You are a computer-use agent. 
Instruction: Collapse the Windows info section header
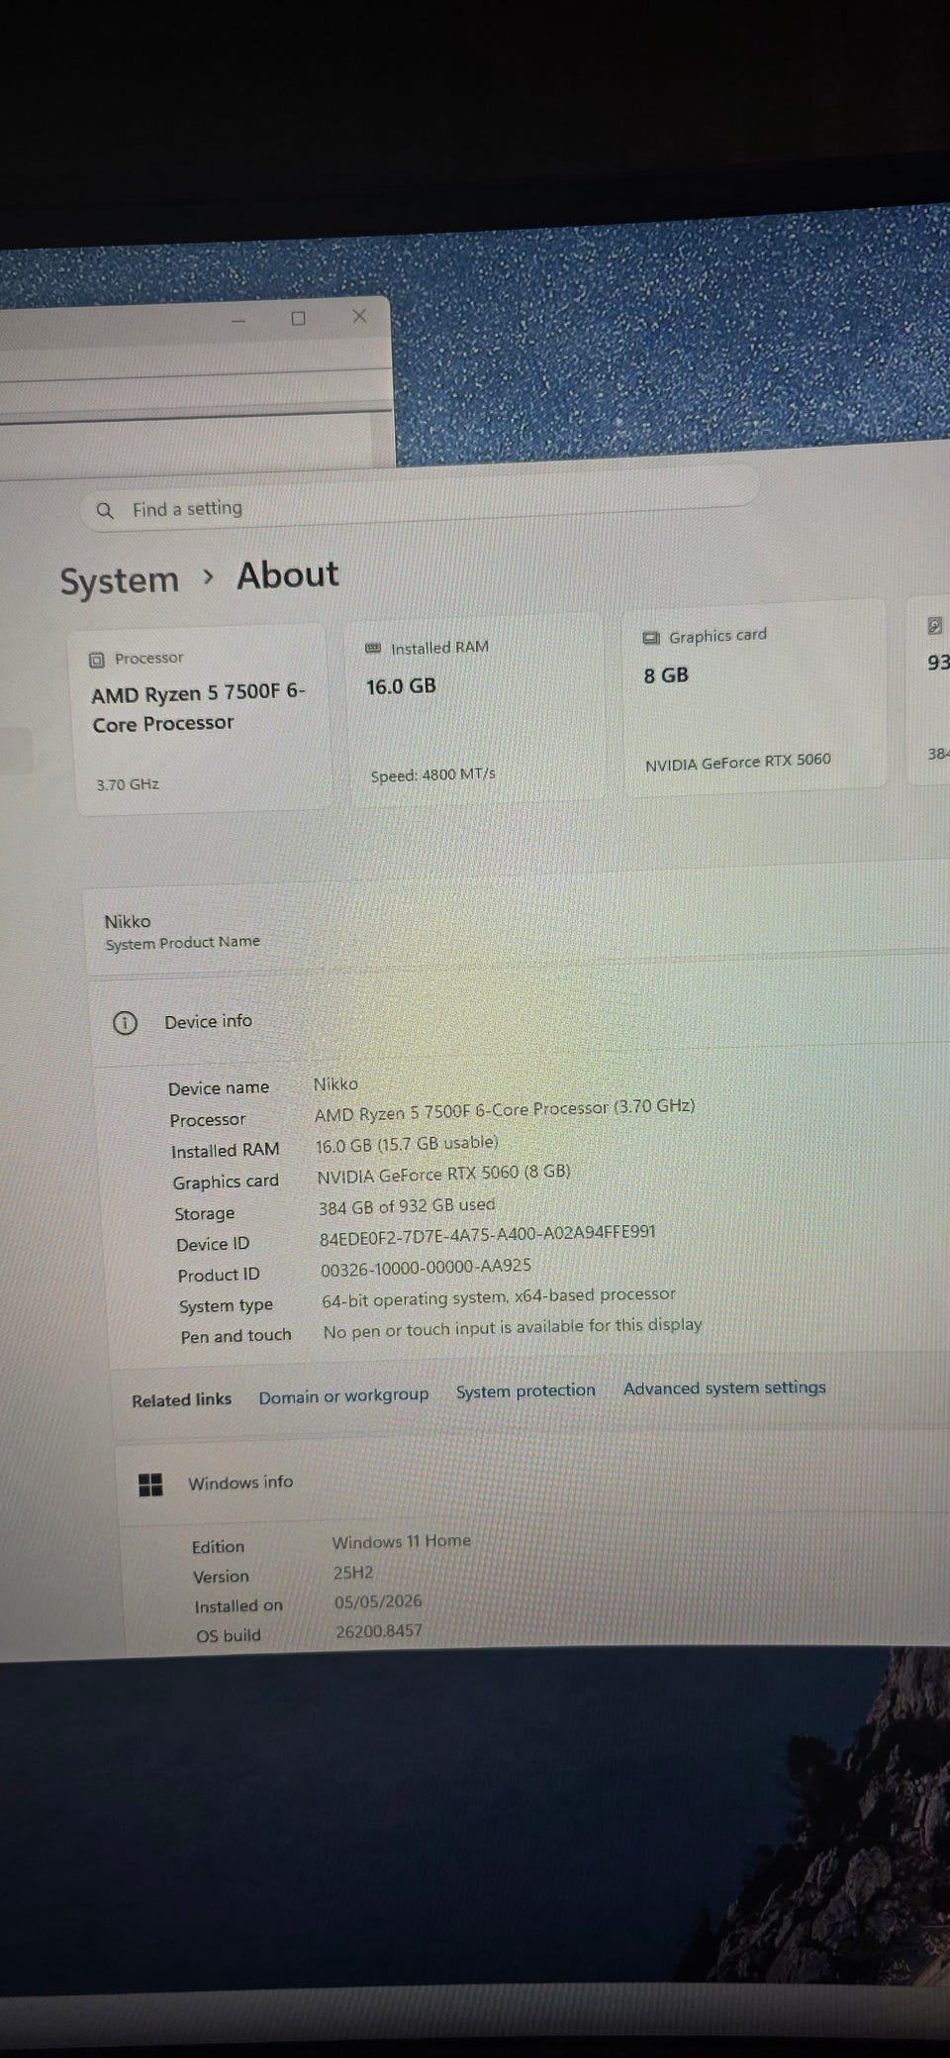tap(534, 1479)
